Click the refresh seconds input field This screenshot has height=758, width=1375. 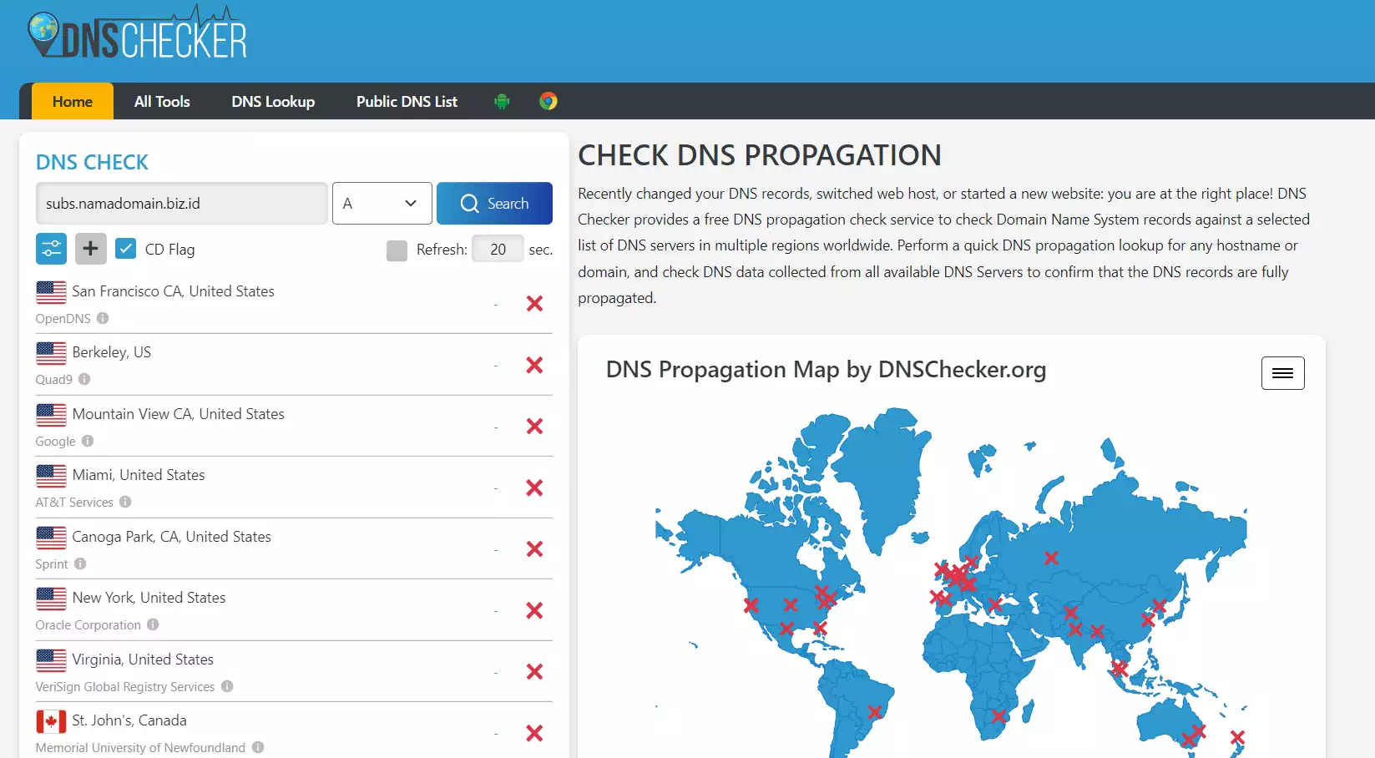click(x=498, y=249)
